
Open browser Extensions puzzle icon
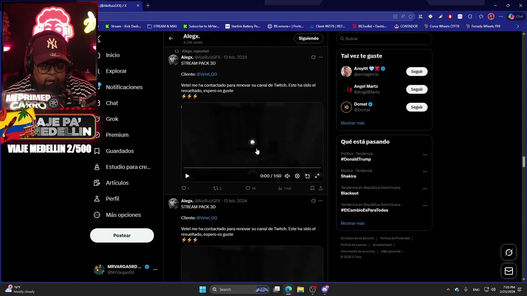coord(470,16)
